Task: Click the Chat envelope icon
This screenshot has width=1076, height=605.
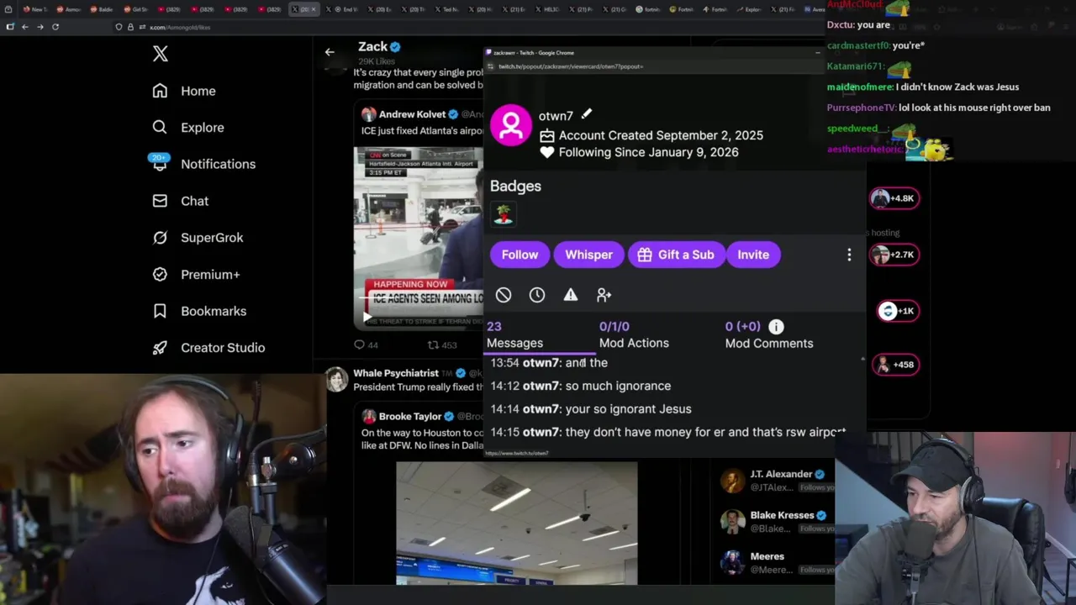Action: point(160,201)
